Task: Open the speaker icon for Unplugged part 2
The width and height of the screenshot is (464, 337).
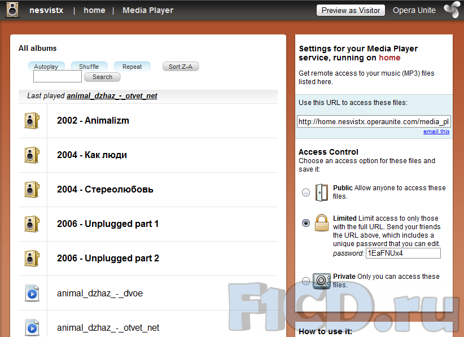Action: click(32, 259)
